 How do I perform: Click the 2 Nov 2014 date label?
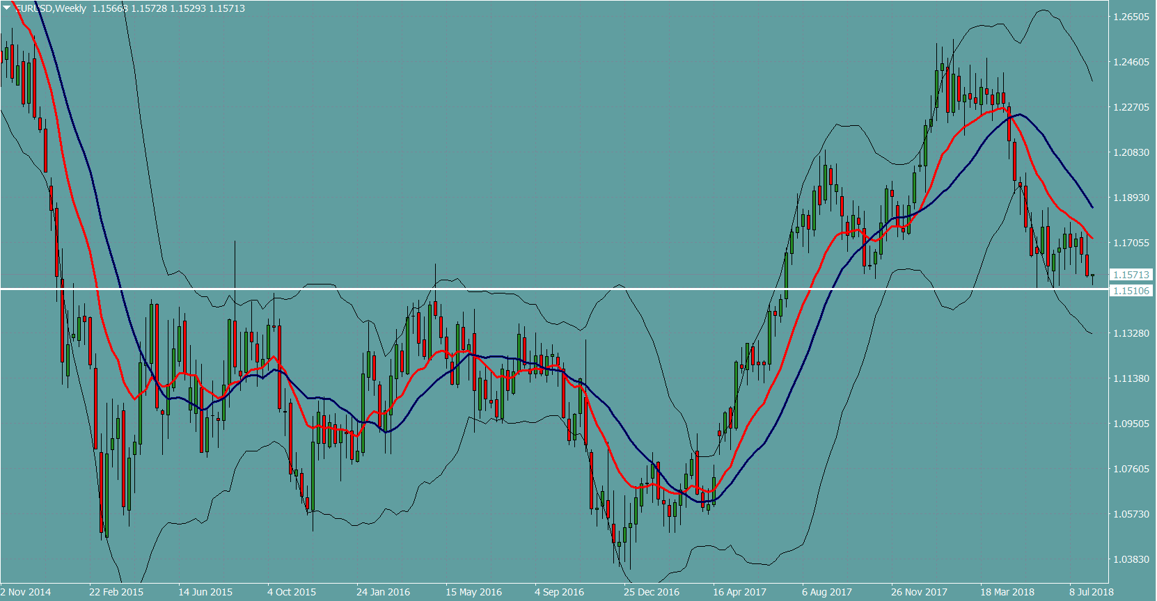click(26, 592)
